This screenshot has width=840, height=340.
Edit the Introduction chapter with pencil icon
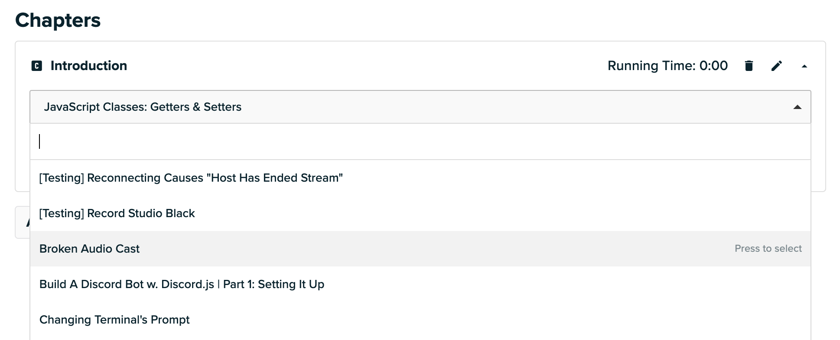point(776,66)
